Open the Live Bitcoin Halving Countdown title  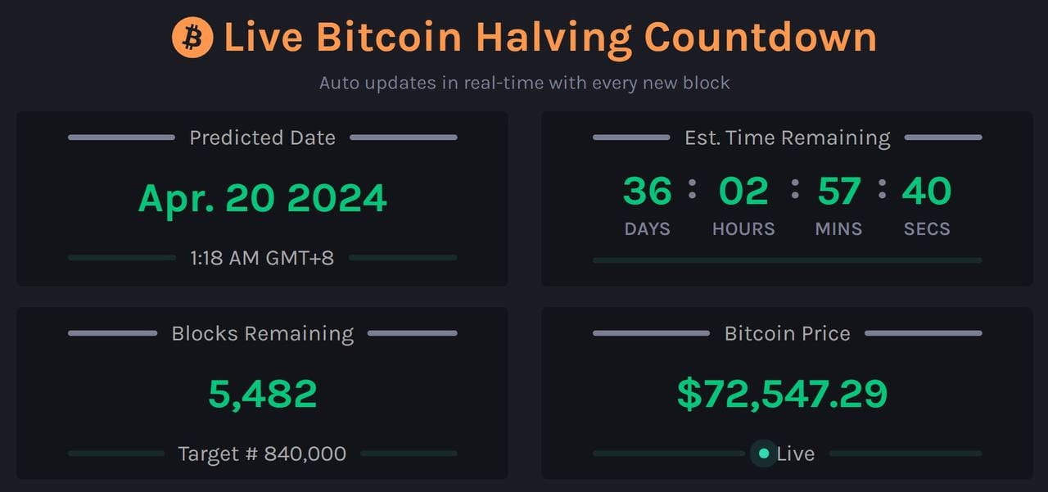(x=549, y=36)
